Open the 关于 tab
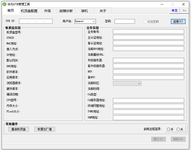Image resolution: width=191 pixels, height=150 pixels. [103, 11]
